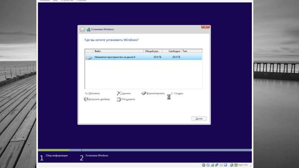Click the optical disc indicator in VirtualBox status bar
Image resolution: width=299 pixels, height=168 pixels.
pyautogui.click(x=208, y=165)
